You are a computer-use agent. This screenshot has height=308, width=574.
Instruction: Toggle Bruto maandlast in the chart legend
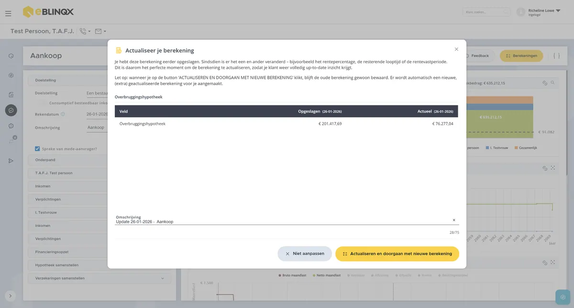(x=294, y=275)
